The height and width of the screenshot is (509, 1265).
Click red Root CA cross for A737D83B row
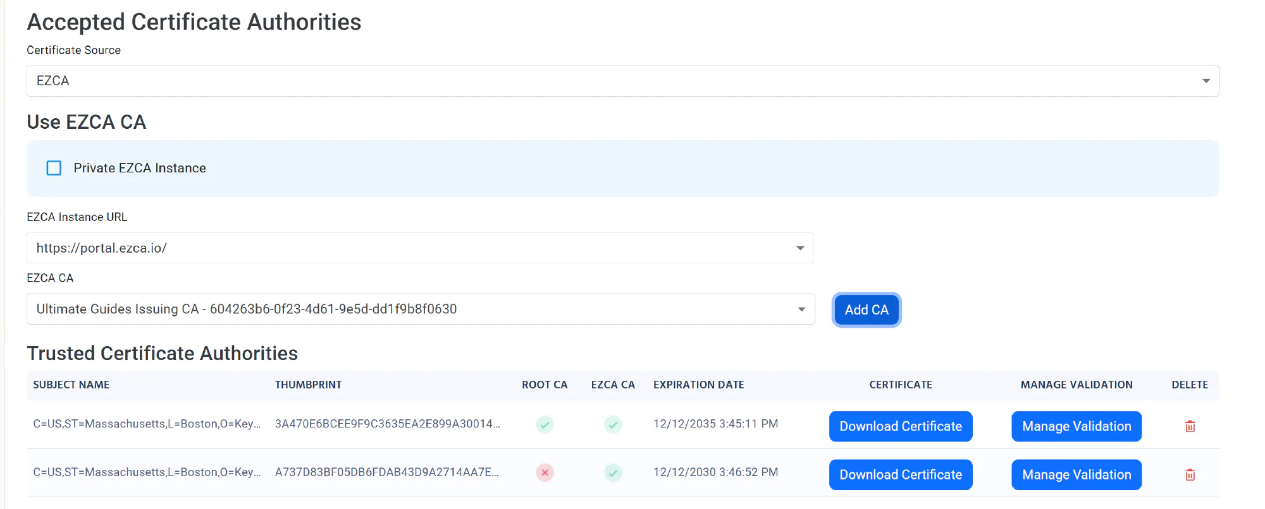(545, 472)
